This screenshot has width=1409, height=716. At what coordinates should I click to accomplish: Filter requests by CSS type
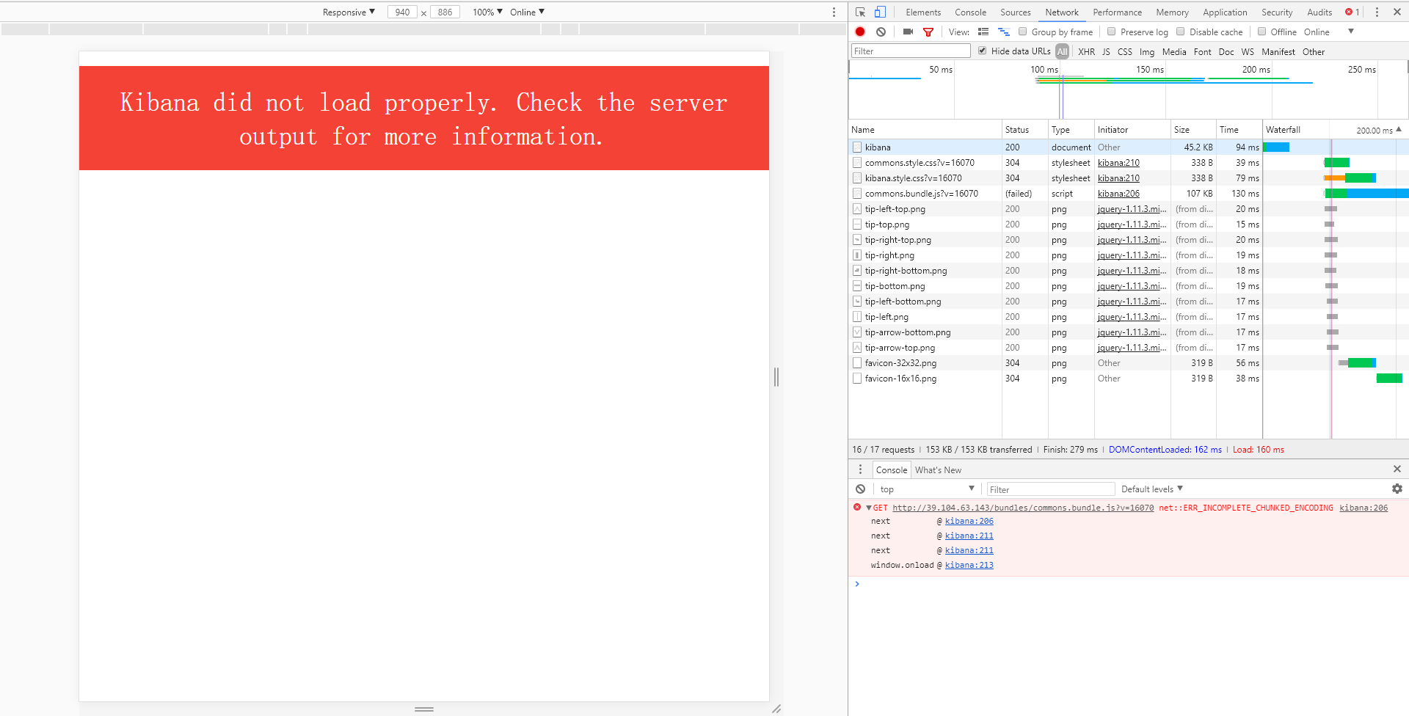(1124, 52)
